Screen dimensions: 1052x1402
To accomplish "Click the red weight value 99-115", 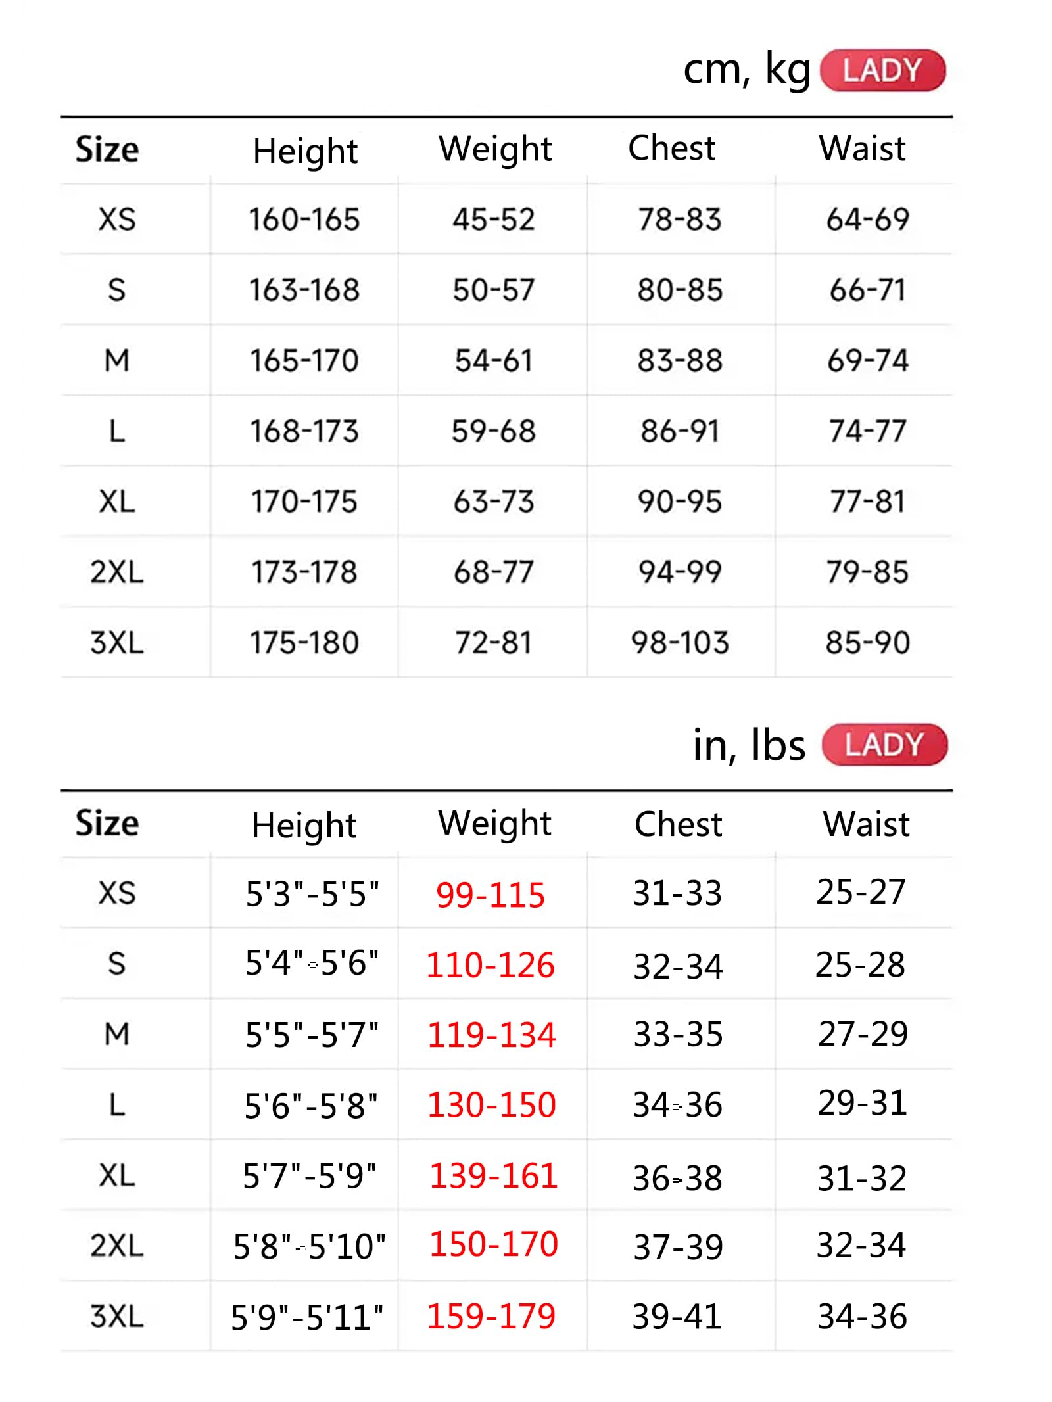I will click(x=490, y=895).
